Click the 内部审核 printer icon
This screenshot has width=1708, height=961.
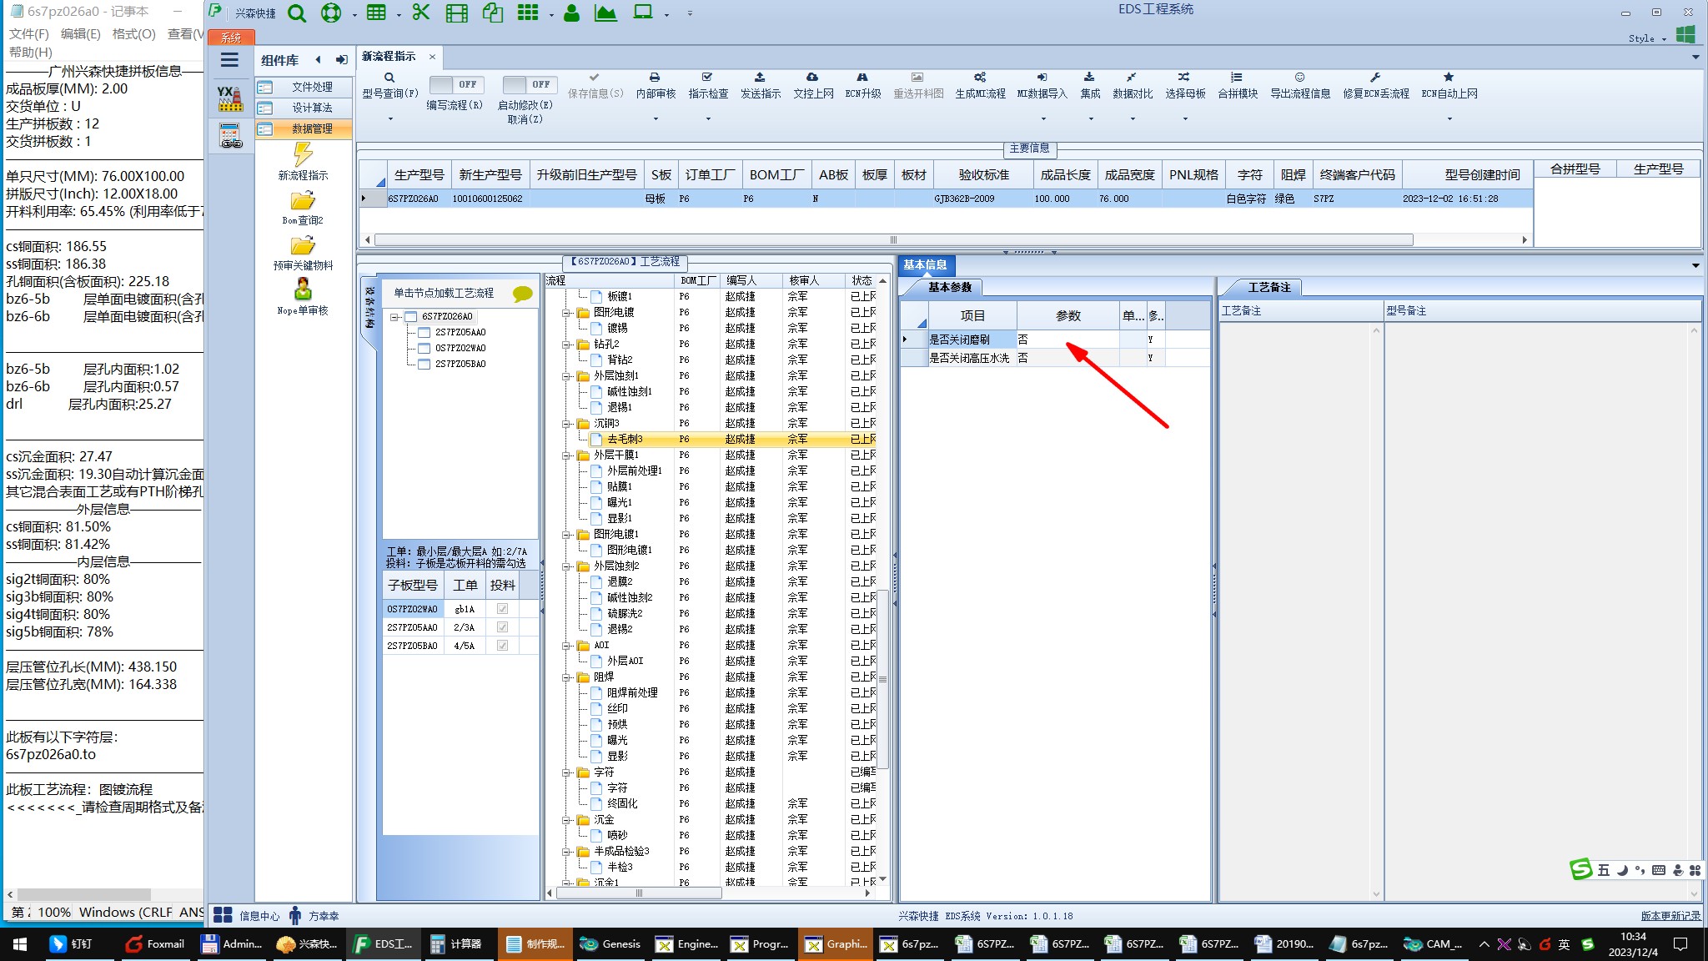pyautogui.click(x=655, y=77)
